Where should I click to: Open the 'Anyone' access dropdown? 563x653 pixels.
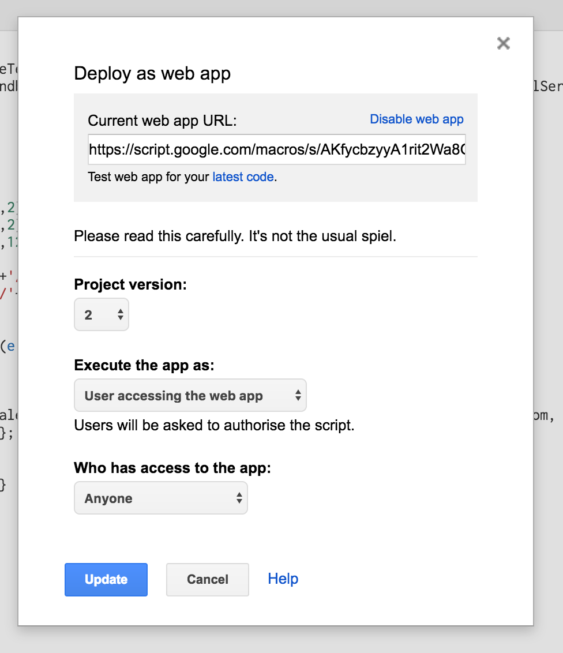160,498
